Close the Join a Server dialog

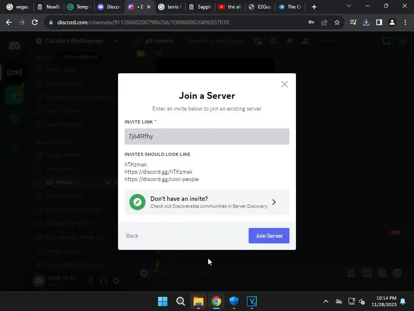pyautogui.click(x=284, y=84)
